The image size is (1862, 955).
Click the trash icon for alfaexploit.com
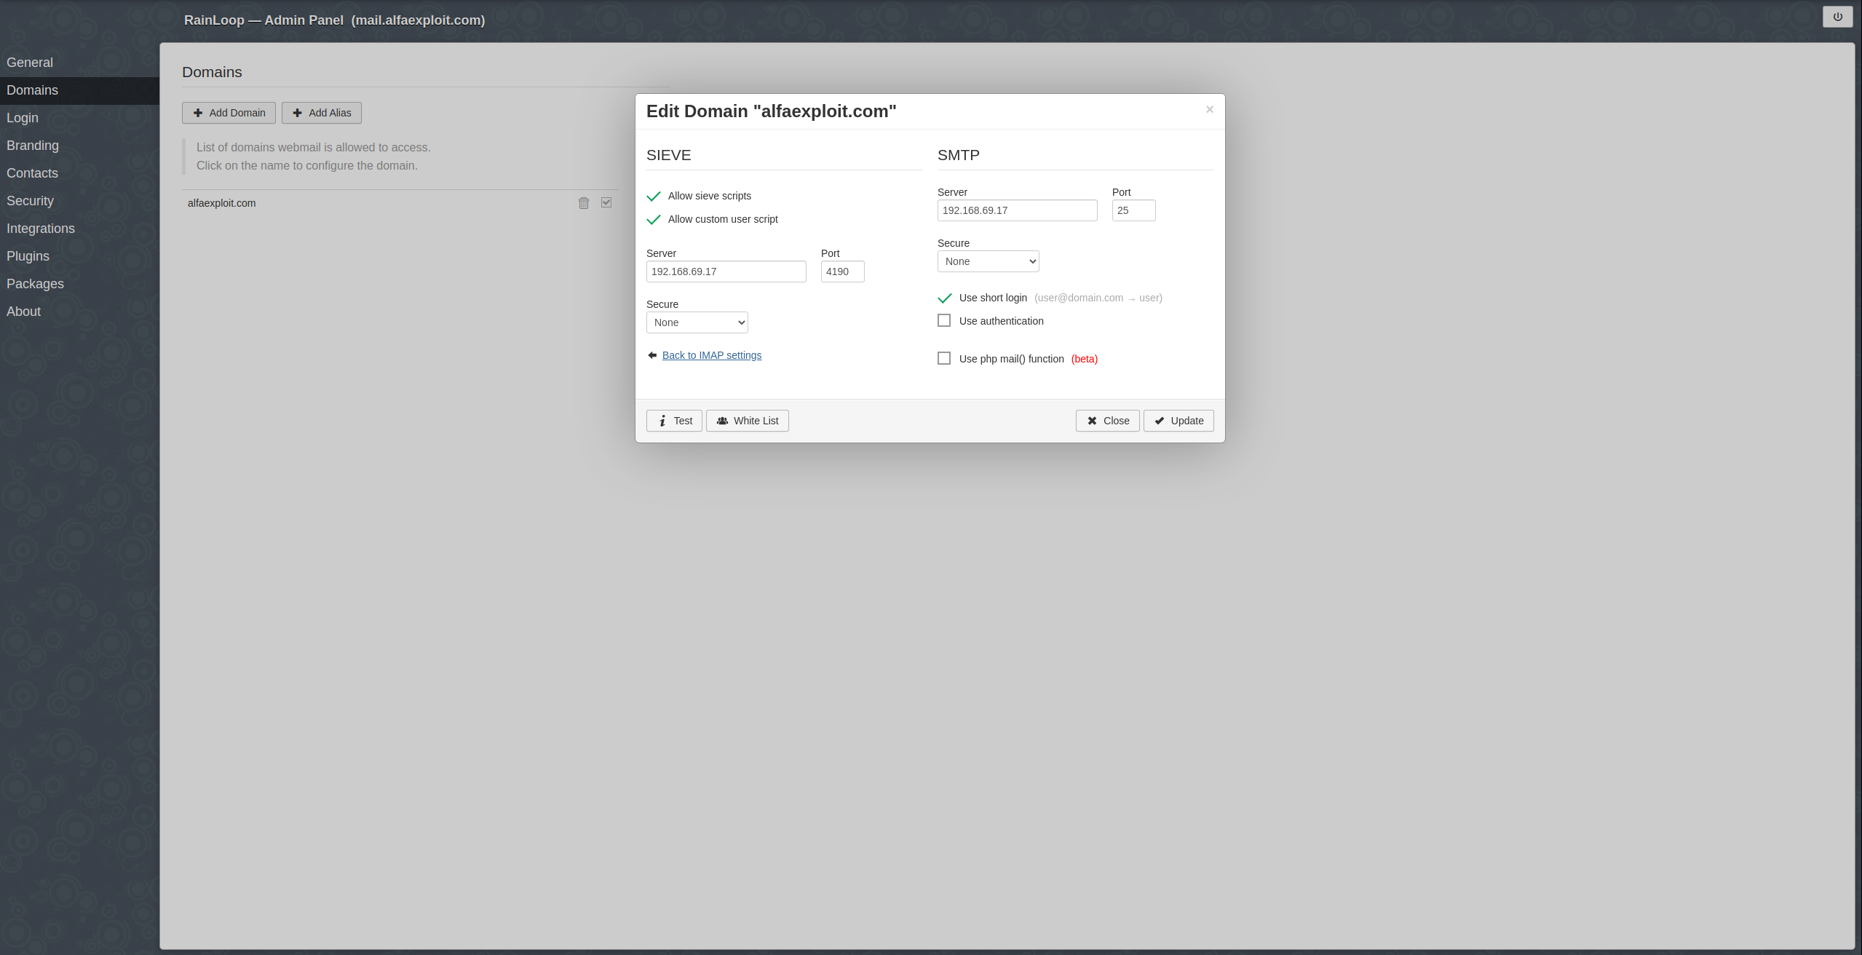[x=583, y=203]
